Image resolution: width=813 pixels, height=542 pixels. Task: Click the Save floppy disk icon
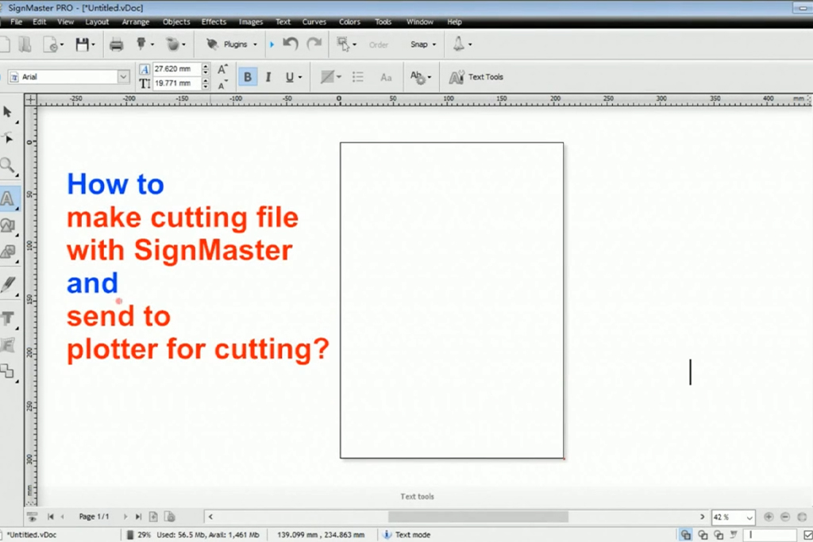click(x=81, y=44)
